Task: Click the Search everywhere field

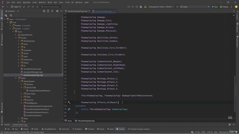Action: 51,7
